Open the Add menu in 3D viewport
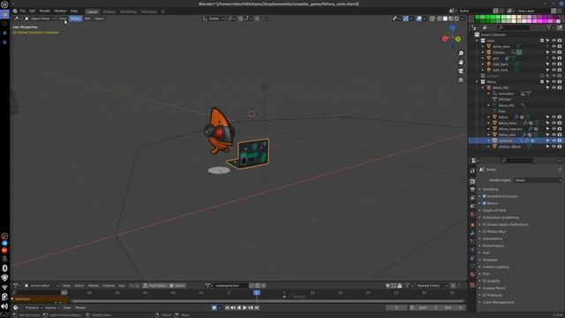565x318 pixels. click(x=87, y=19)
